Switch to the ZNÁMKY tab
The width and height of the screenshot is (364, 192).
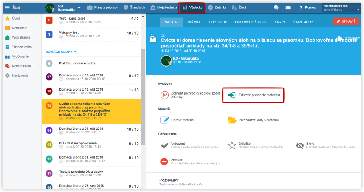[x=194, y=22]
